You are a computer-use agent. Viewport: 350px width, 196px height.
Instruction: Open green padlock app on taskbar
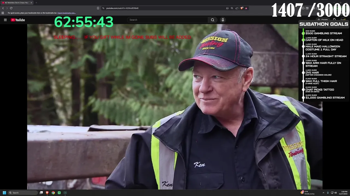point(59,193)
